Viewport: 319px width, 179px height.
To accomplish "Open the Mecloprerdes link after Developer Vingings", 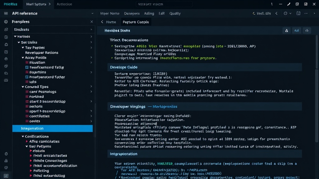I will 165,107.
